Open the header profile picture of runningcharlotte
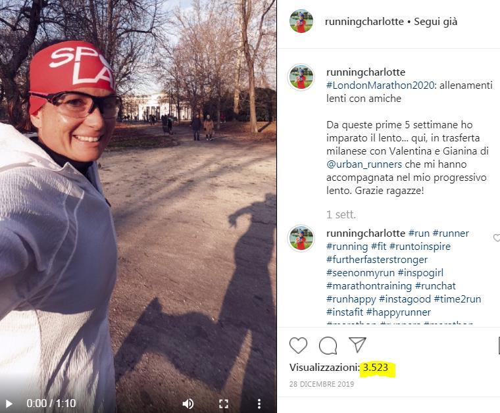The height and width of the screenshot is (413, 500). (301, 21)
